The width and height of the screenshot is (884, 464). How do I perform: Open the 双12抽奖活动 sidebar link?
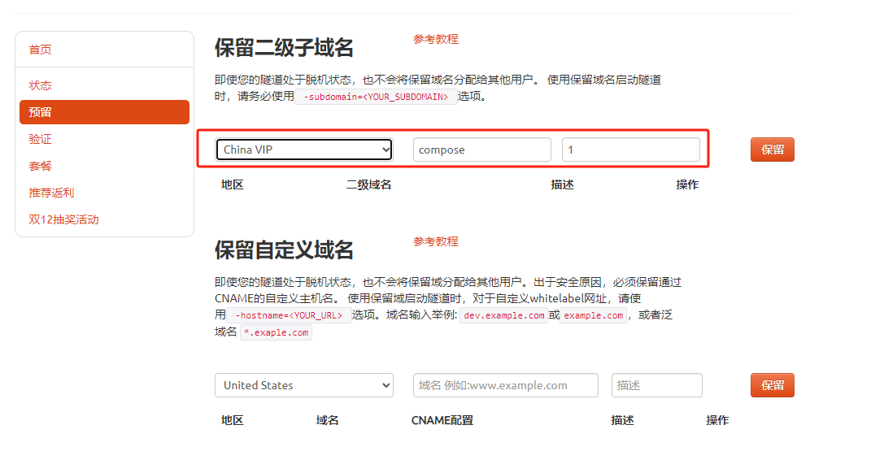pos(63,219)
